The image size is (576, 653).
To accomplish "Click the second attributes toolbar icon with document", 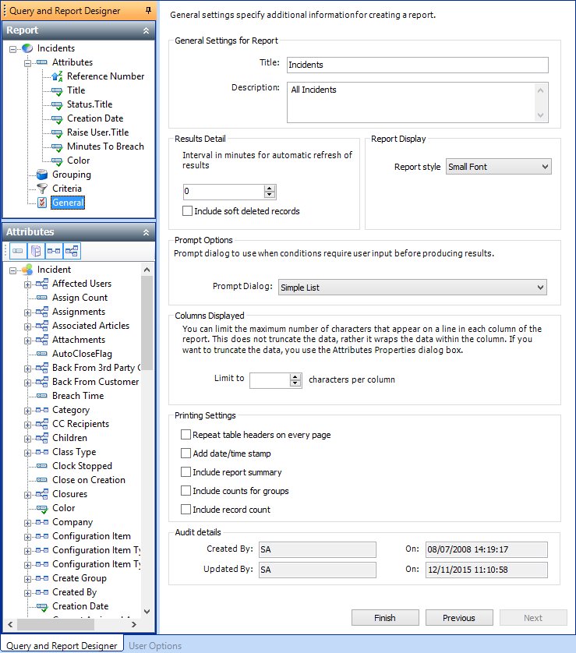I will coord(36,251).
